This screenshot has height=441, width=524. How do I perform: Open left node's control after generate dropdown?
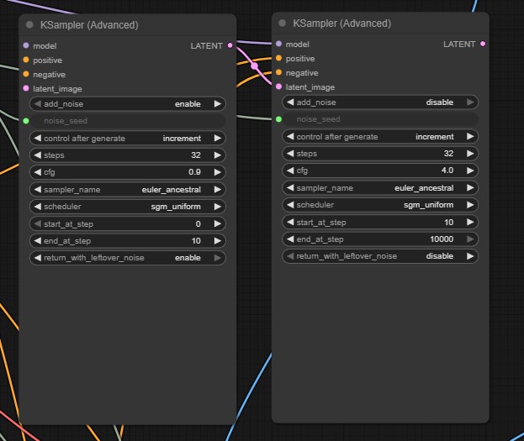click(128, 139)
